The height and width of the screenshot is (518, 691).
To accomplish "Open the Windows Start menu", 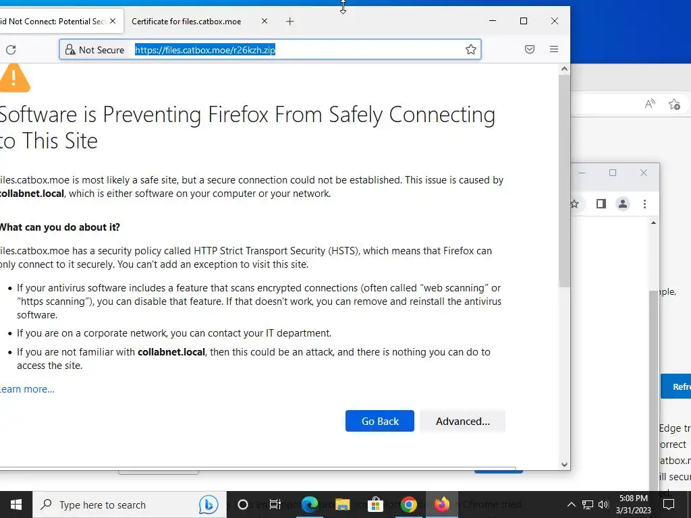I will (x=16, y=505).
